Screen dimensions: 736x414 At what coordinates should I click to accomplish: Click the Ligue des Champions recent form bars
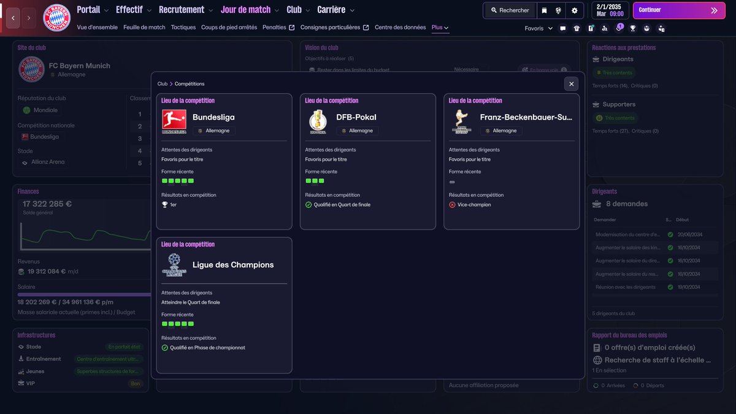click(x=178, y=324)
